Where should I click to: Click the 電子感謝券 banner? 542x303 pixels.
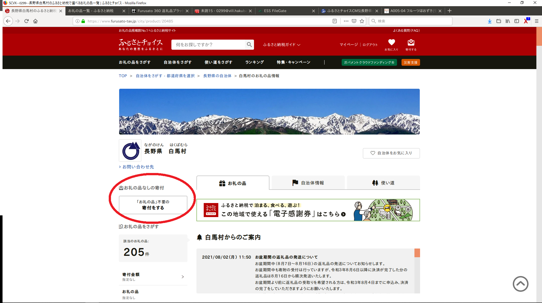click(308, 210)
